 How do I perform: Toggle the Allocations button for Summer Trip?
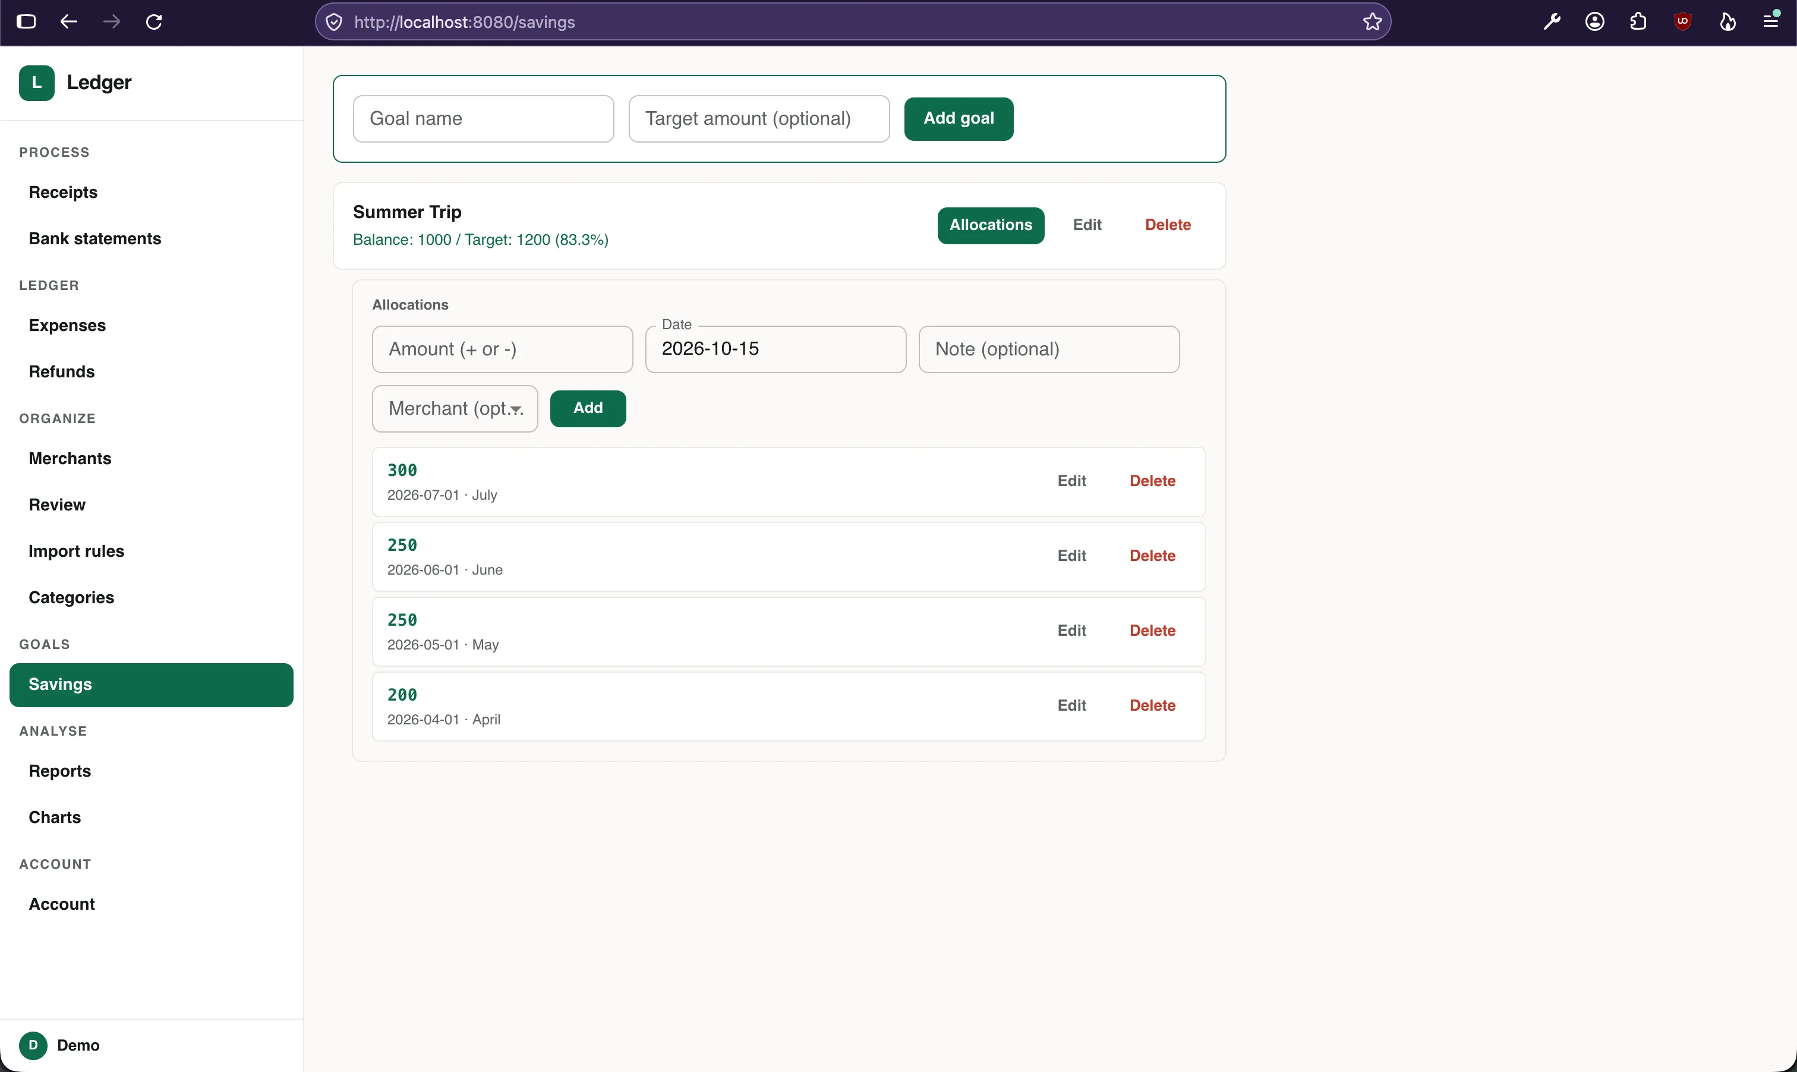pyautogui.click(x=990, y=225)
